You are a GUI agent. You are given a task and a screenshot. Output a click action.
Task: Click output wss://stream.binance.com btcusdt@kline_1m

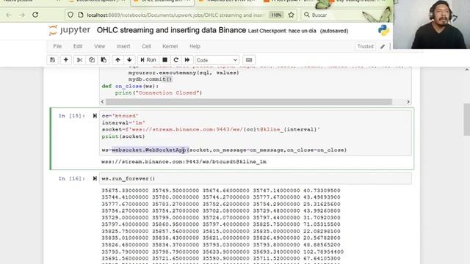point(184,161)
